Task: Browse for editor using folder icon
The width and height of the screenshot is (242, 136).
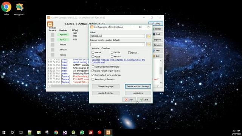Action: tap(149, 36)
